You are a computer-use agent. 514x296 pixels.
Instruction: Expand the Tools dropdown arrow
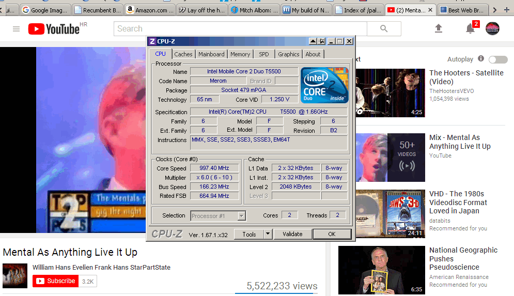point(268,234)
